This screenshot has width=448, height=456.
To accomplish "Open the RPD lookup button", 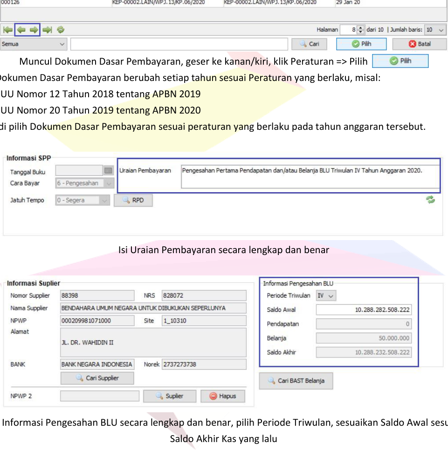I will 133,200.
